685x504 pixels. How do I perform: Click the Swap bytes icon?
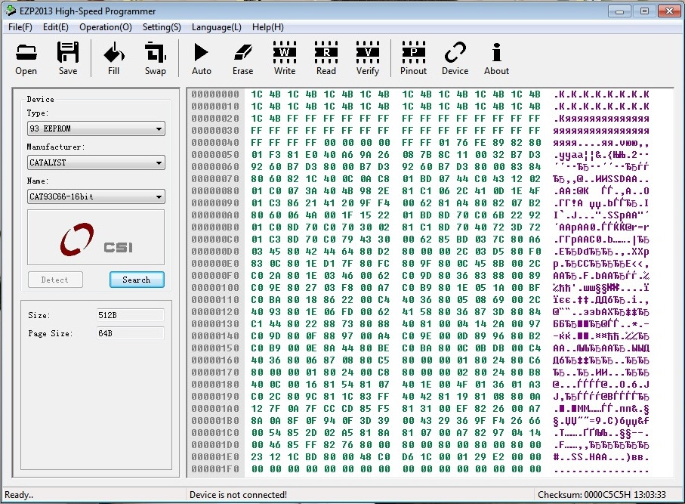[156, 58]
